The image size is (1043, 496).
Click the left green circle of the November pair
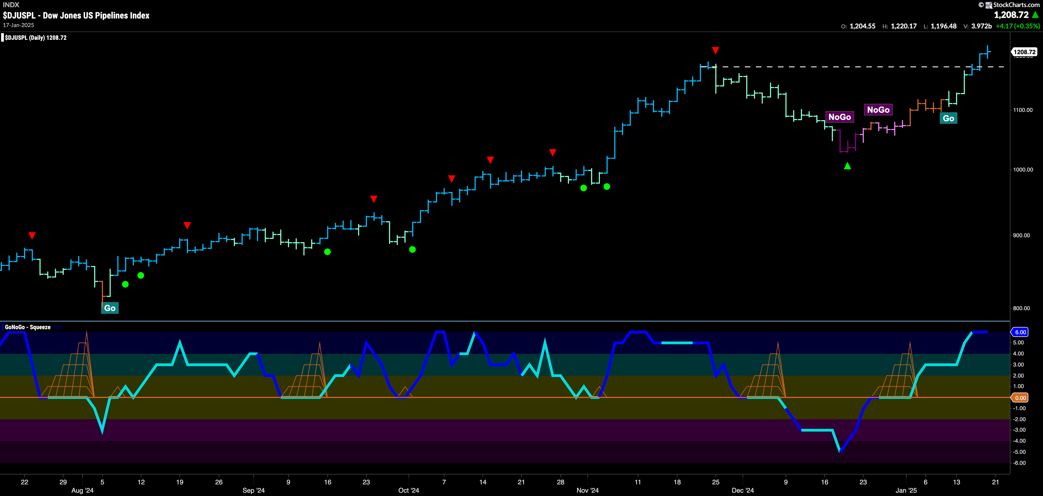(583, 188)
